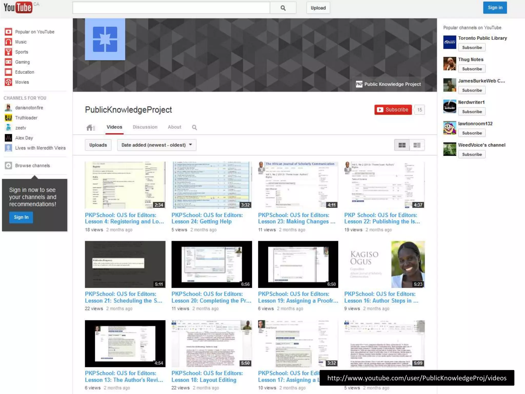
Task: Open Thug Notes channel avatar
Action: pyautogui.click(x=450, y=64)
